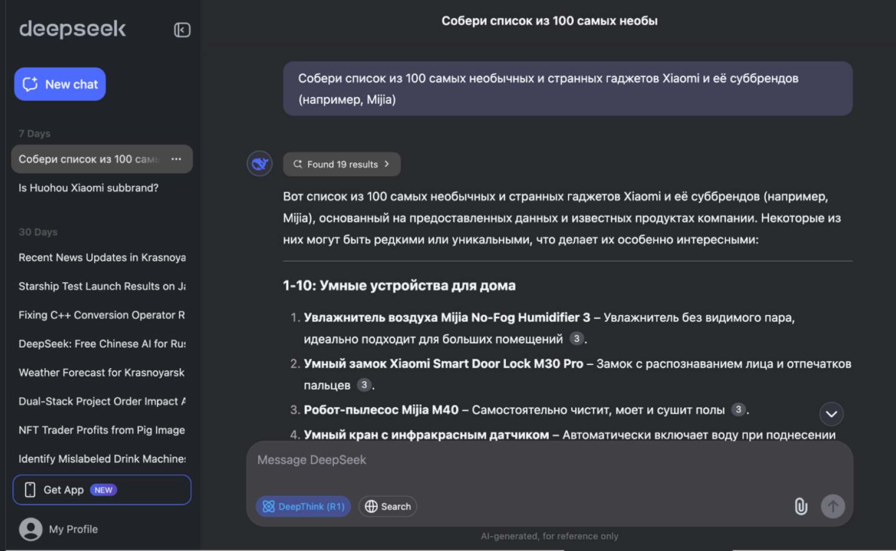The height and width of the screenshot is (551, 896).
Task: Expand the 'Found 19 results' sources
Action: 342,164
